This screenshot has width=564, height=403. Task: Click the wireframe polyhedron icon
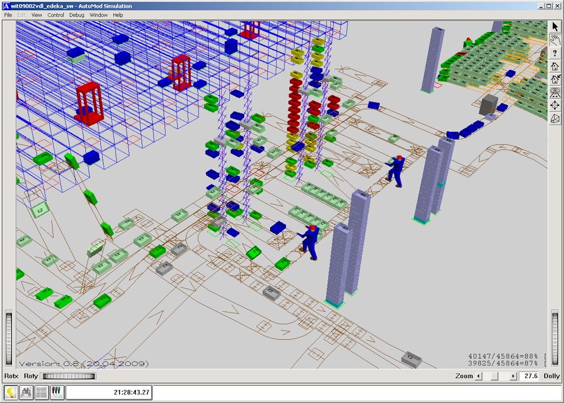point(555,118)
